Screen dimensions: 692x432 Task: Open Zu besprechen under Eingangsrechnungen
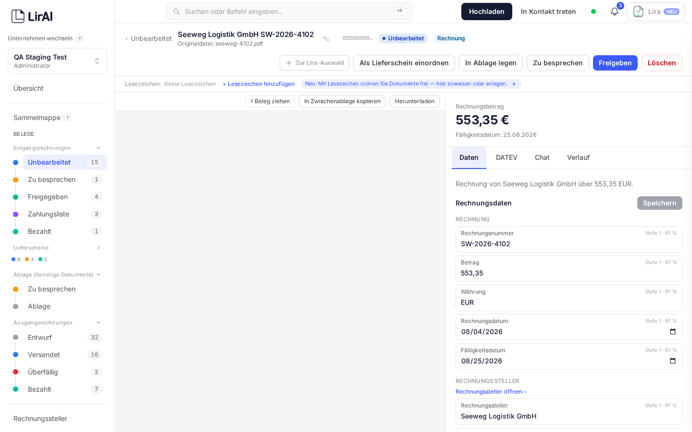[65, 180]
